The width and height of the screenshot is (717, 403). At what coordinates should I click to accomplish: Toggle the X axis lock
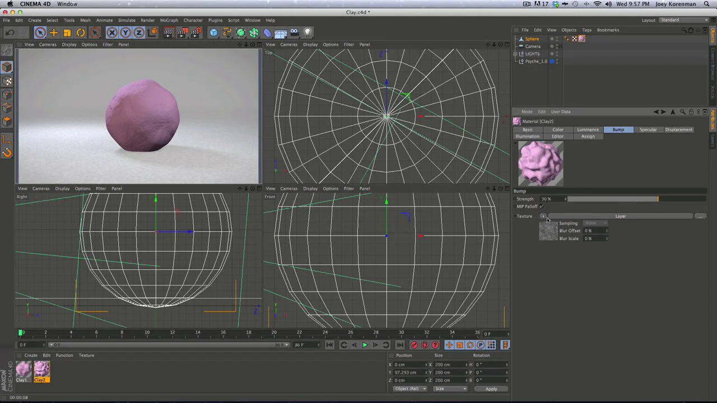tap(112, 32)
